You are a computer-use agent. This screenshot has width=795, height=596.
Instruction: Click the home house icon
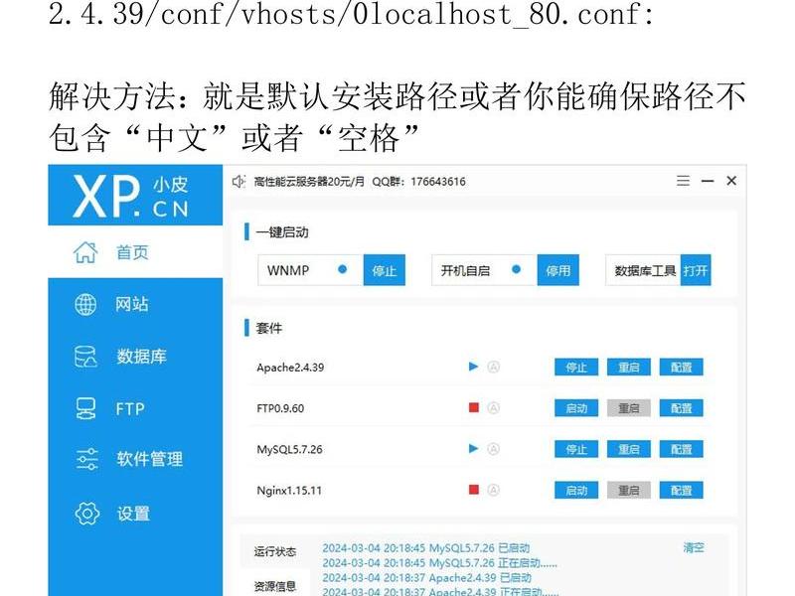pyautogui.click(x=85, y=252)
